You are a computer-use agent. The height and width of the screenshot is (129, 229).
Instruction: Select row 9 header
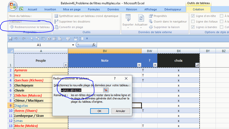tap(11, 105)
